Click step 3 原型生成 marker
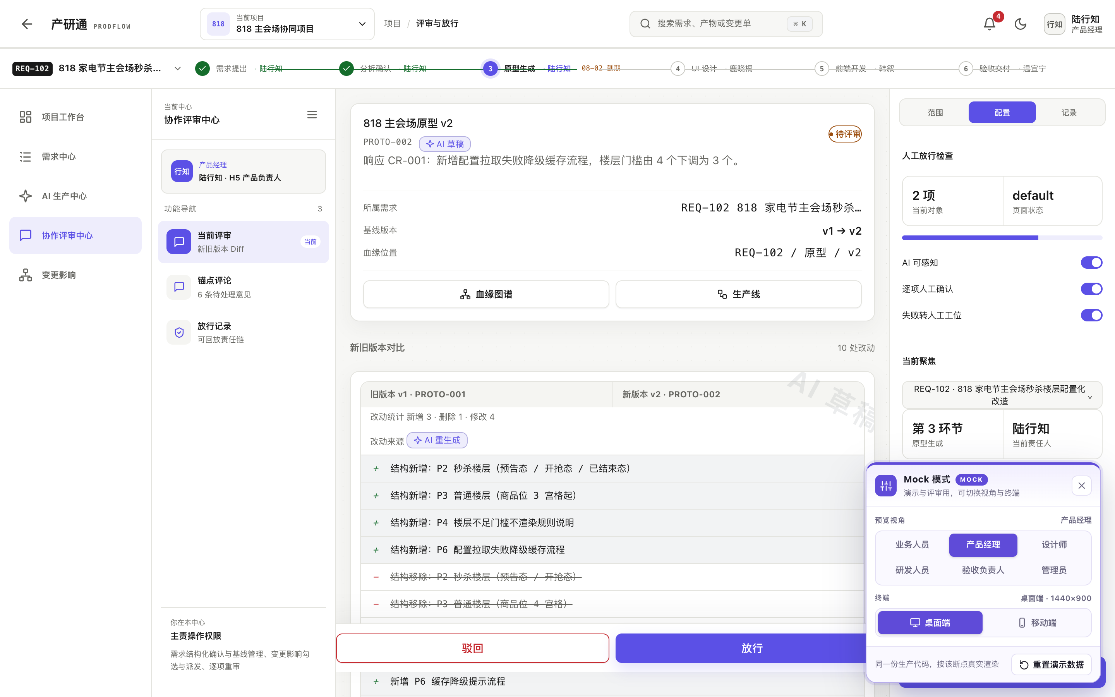1115x697 pixels. (x=490, y=69)
